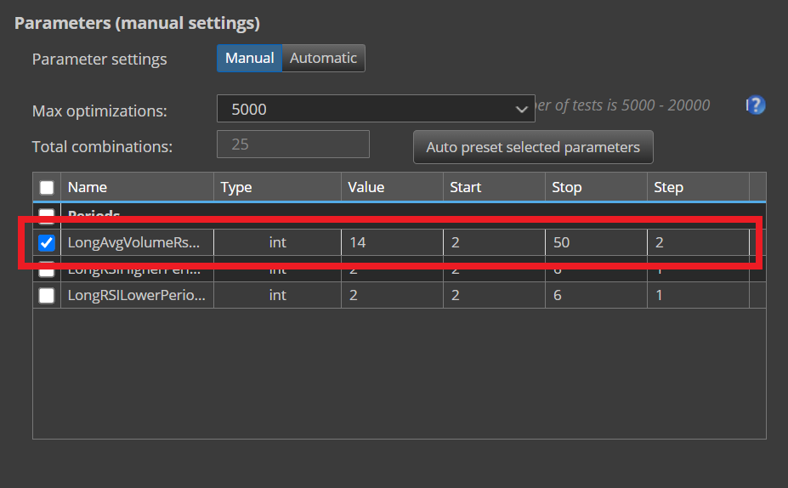The image size is (788, 488).
Task: Click the Step column header
Action: pos(697,187)
